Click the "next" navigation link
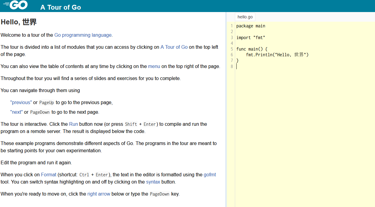Image resolution: width=375 pixels, height=207 pixels. [17, 112]
